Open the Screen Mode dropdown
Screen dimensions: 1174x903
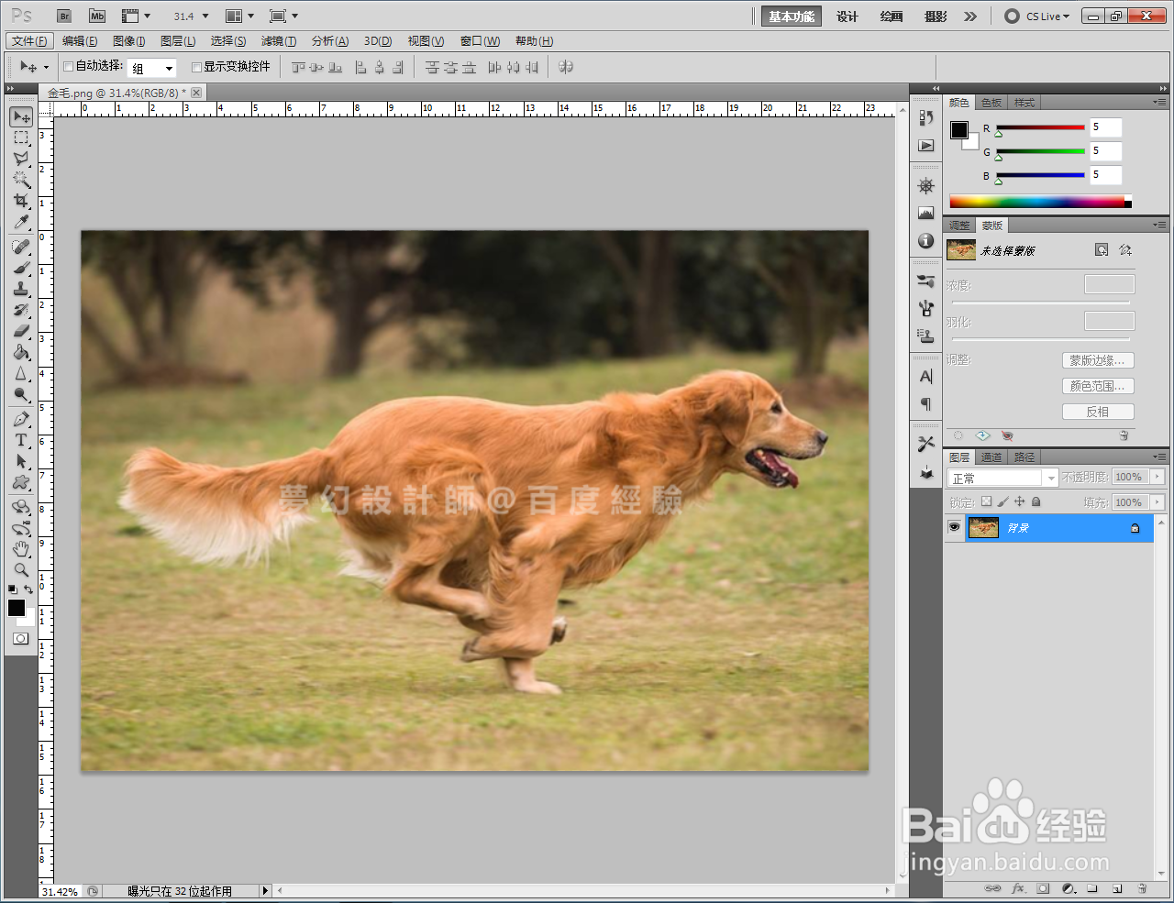coord(284,16)
